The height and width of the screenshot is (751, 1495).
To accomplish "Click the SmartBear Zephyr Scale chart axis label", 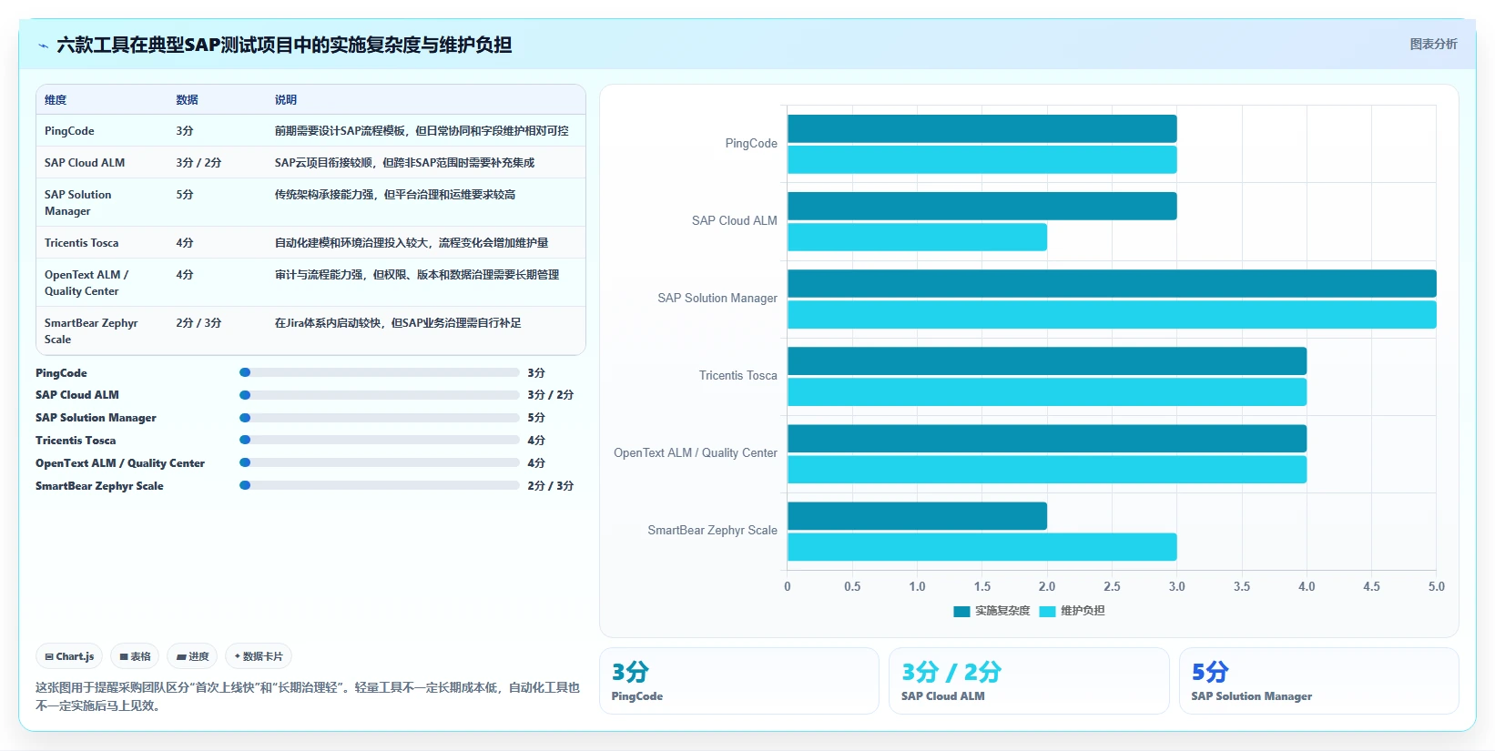I will tap(713, 531).
